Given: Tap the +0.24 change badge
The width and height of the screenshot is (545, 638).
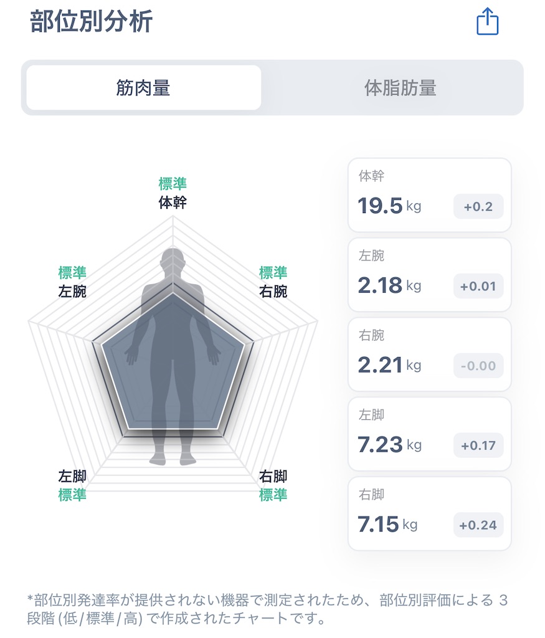Looking at the screenshot, I should tap(478, 525).
